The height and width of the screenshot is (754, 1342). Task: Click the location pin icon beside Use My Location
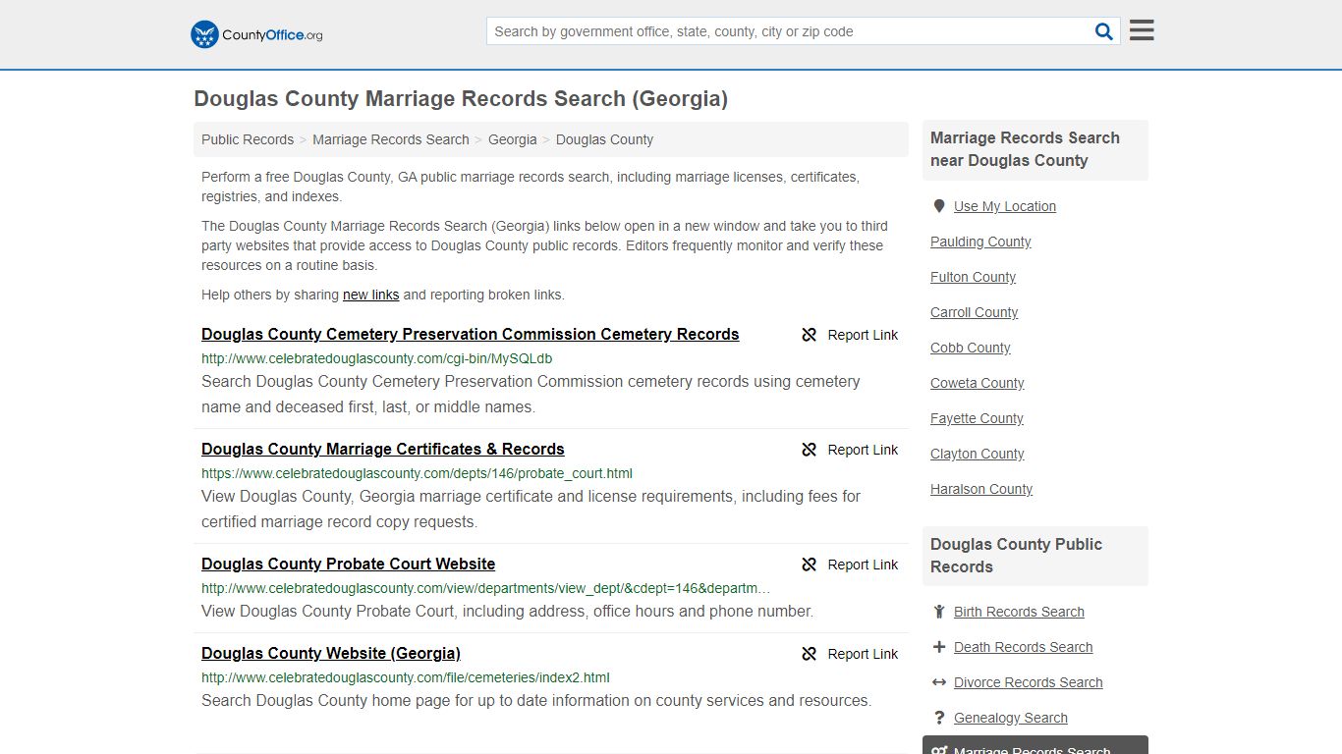tap(939, 206)
